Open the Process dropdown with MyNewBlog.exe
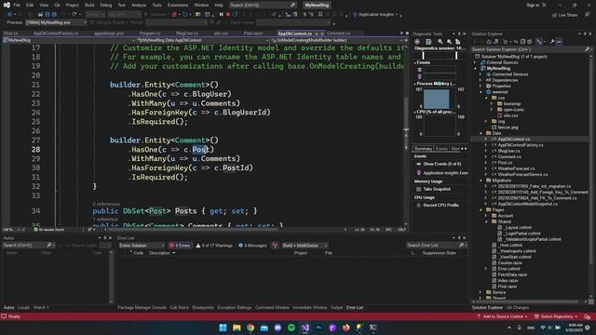This screenshot has height=335, width=596. pos(56,22)
